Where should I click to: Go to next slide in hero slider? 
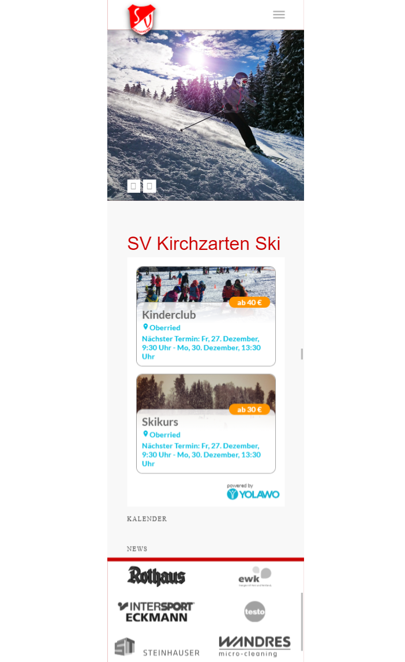[149, 186]
